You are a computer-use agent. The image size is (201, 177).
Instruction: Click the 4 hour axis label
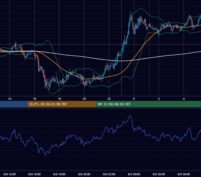pos(184,99)
